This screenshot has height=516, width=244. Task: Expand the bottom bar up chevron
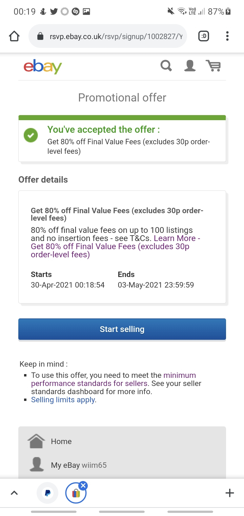tap(14, 493)
